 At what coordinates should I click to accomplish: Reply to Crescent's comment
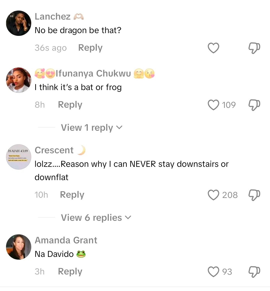[x=72, y=195]
